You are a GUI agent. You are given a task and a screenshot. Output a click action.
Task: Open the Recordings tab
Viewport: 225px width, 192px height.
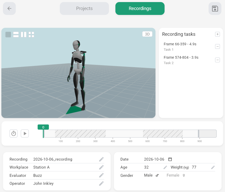pos(140,8)
